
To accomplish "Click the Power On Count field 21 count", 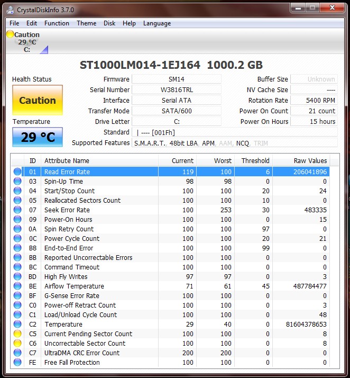I will coord(314,111).
